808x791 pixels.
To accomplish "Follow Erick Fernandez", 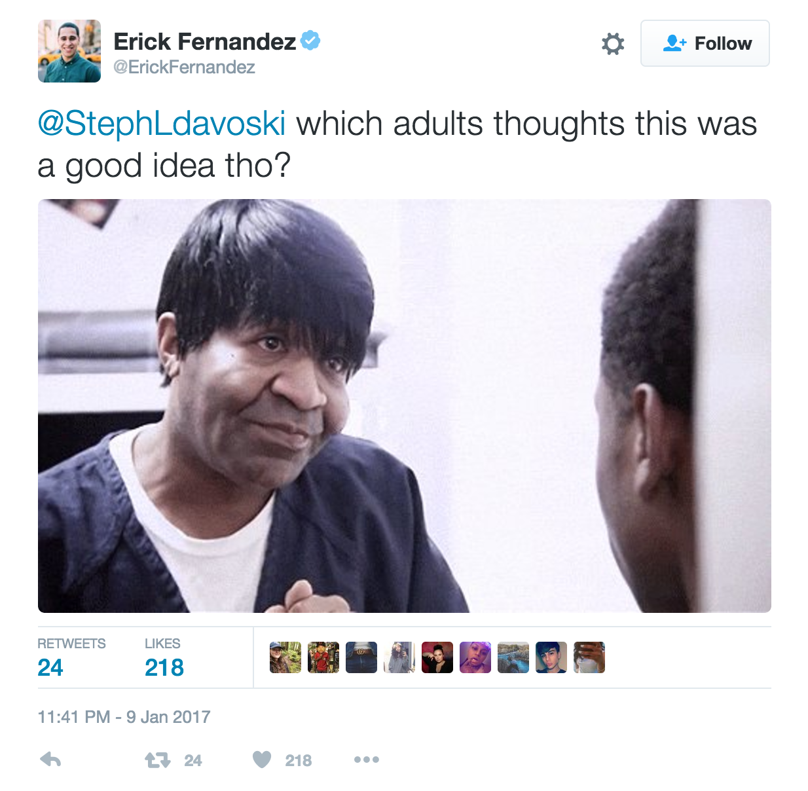I will tap(705, 43).
